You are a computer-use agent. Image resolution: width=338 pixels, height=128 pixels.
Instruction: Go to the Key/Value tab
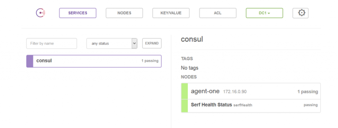171,13
